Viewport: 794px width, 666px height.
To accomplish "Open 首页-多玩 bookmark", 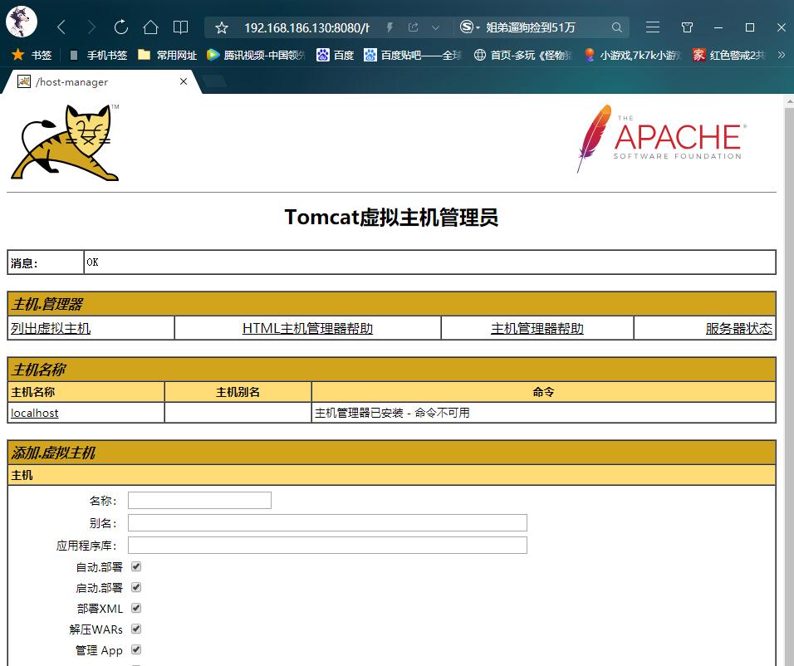I will coord(523,55).
